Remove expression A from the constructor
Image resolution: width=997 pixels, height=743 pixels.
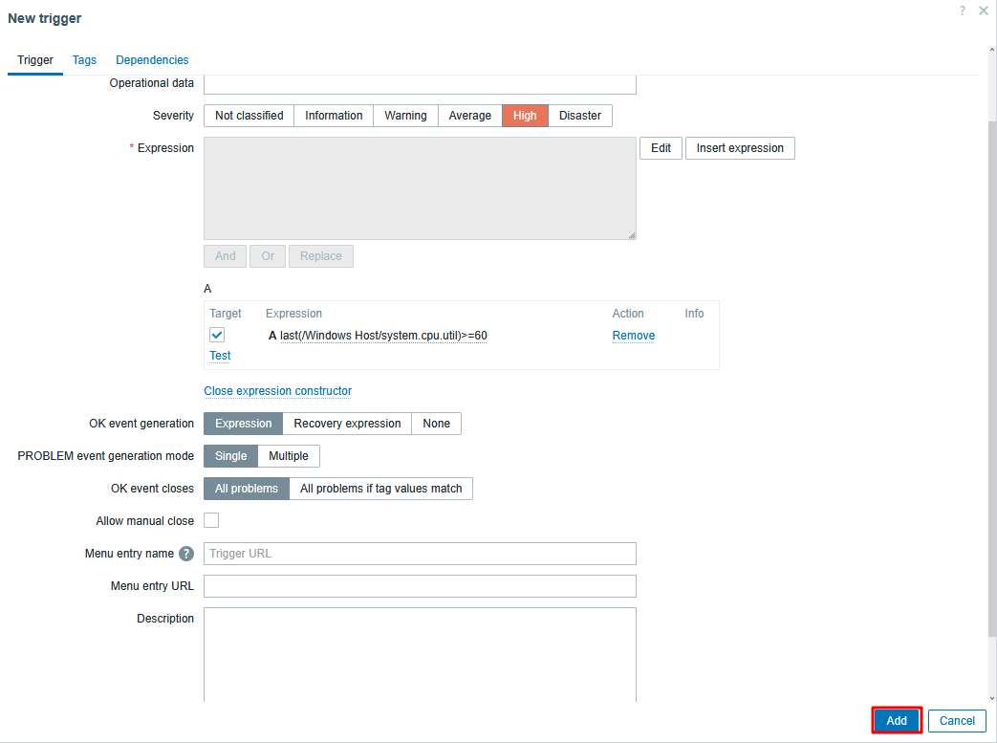click(x=633, y=336)
